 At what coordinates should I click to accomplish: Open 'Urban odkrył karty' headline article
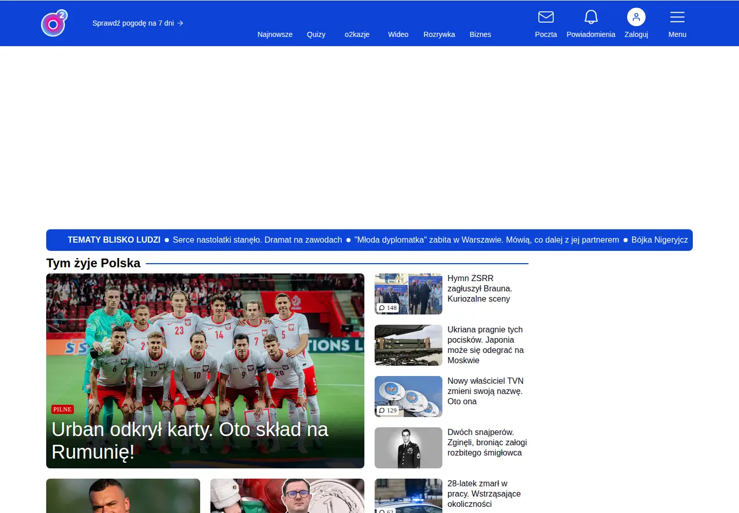pos(190,441)
